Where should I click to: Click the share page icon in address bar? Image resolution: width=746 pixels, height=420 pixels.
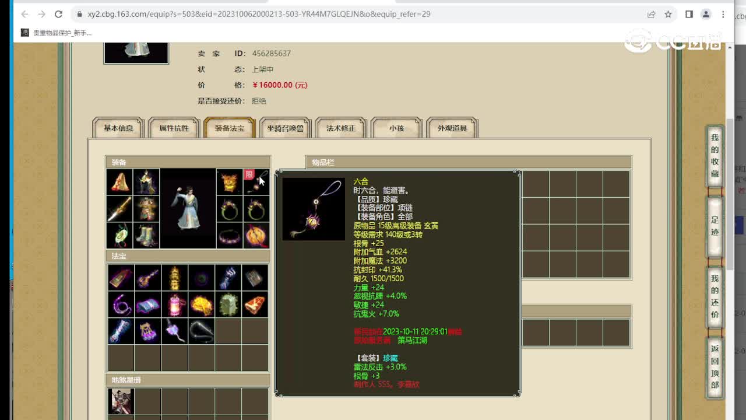651,14
